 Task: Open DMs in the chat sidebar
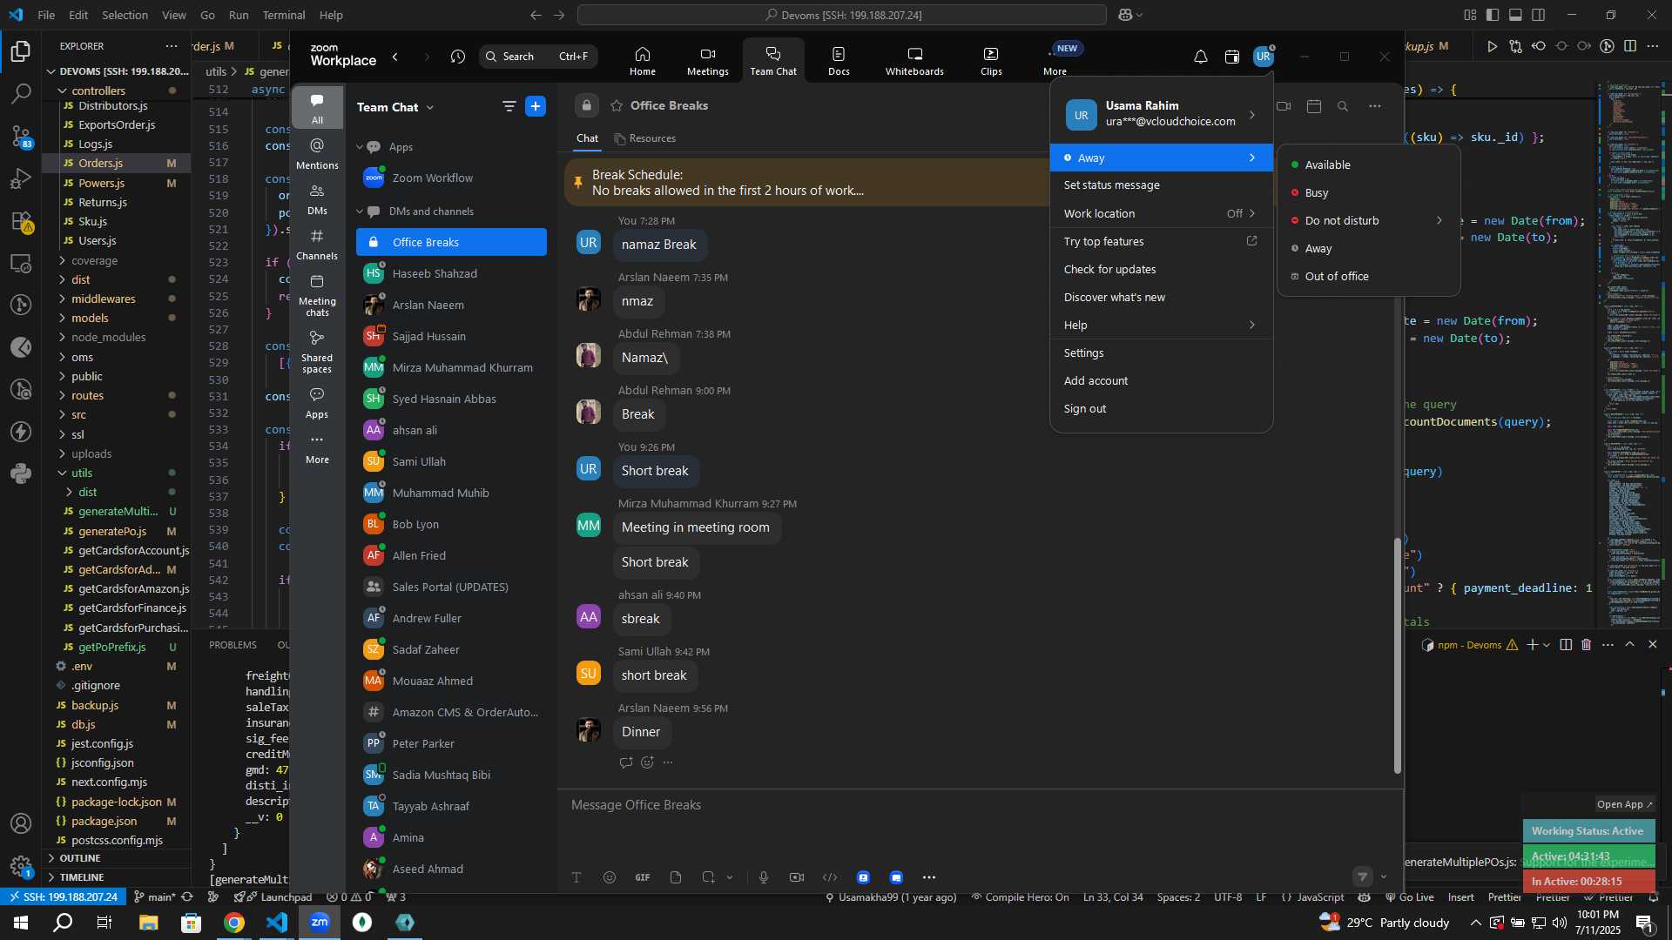point(317,199)
